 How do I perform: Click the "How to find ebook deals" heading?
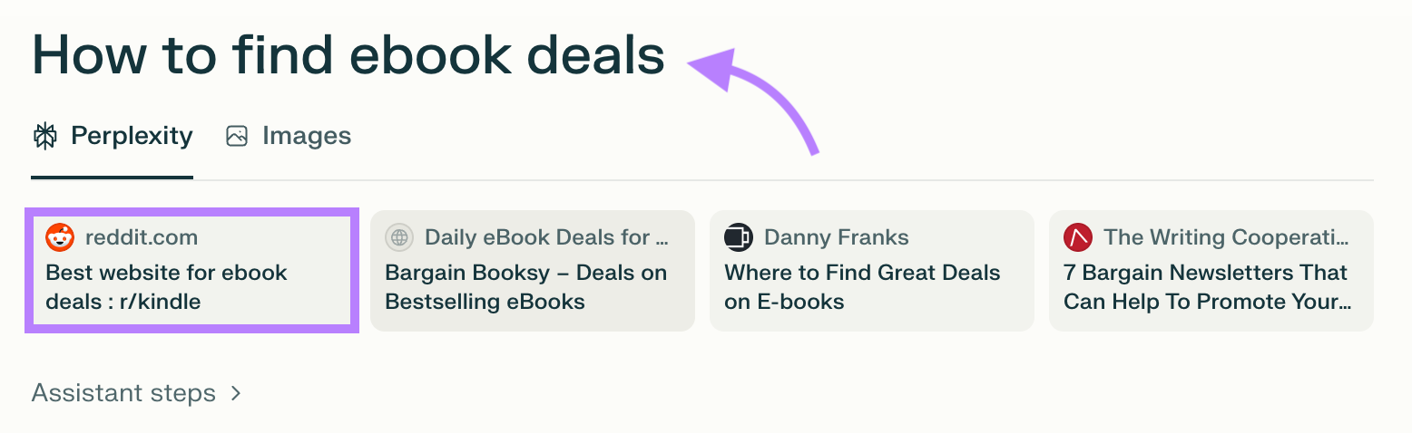pyautogui.click(x=348, y=56)
